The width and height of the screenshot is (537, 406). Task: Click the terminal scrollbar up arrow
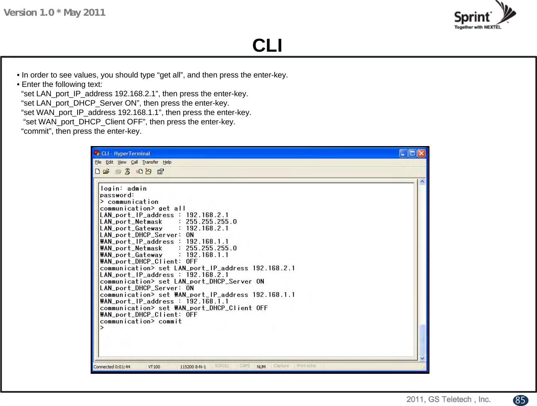click(x=422, y=182)
